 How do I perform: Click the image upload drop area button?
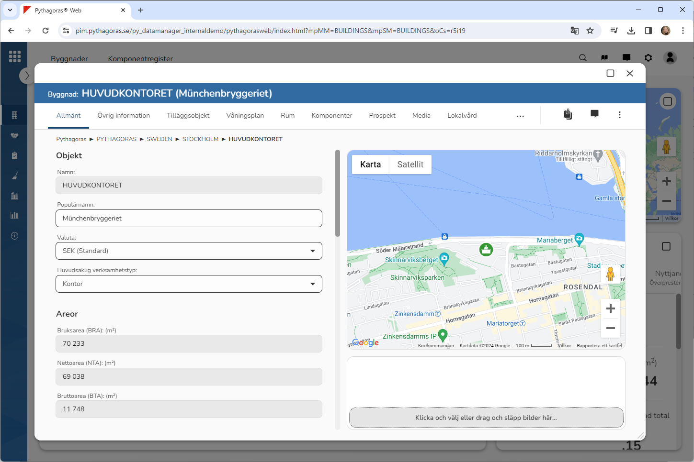click(x=486, y=418)
